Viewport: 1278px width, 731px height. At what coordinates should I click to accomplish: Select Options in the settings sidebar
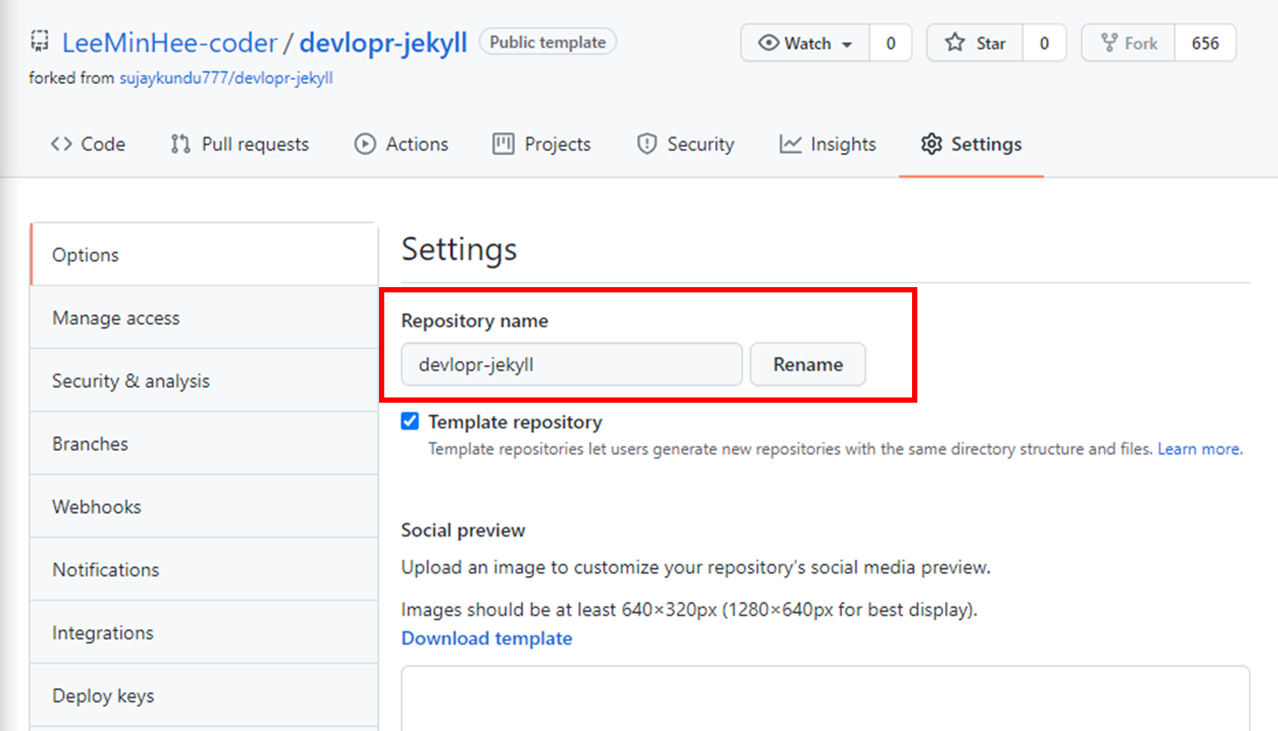pos(204,255)
